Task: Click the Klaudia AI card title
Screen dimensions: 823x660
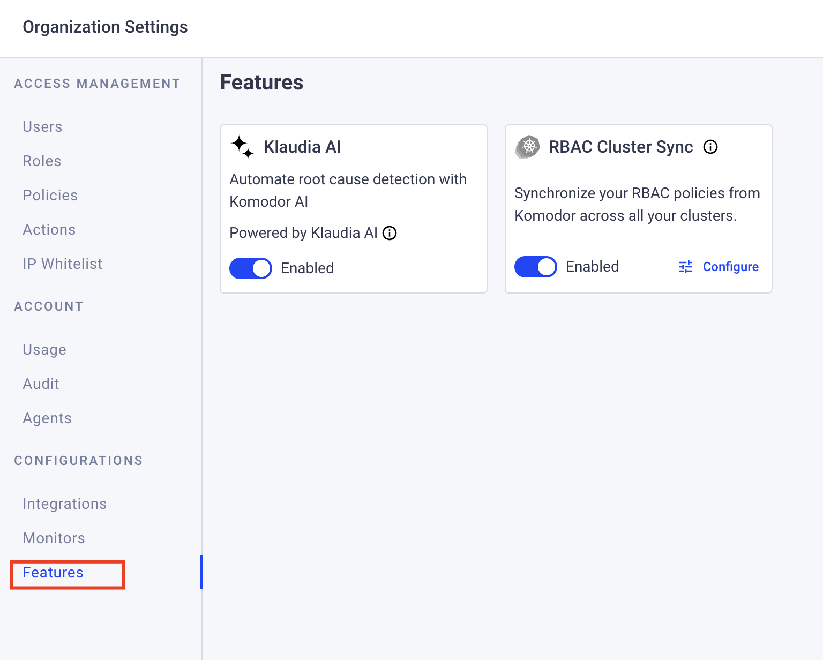Action: click(x=302, y=147)
